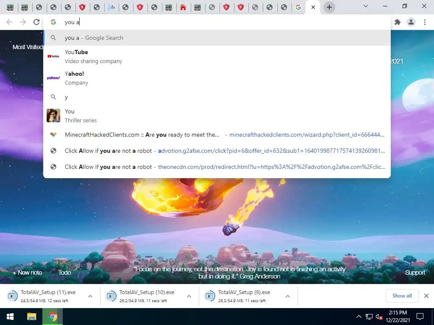Click the TotalAV_Setup (9).exe download name

(x=244, y=292)
